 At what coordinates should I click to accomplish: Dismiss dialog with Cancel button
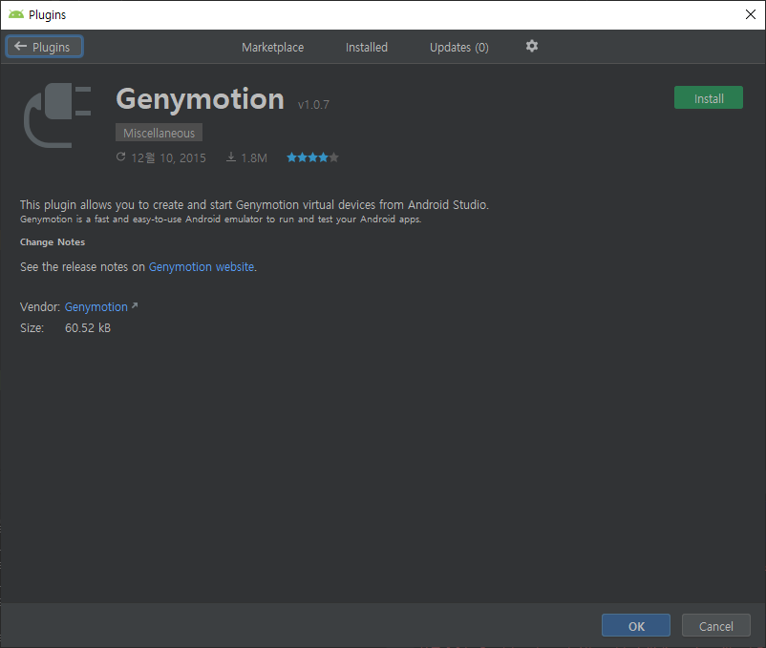[715, 625]
